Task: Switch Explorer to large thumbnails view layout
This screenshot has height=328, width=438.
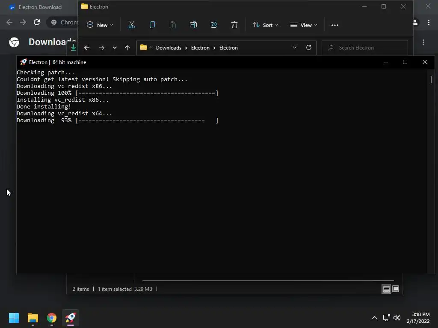Action: click(x=396, y=289)
